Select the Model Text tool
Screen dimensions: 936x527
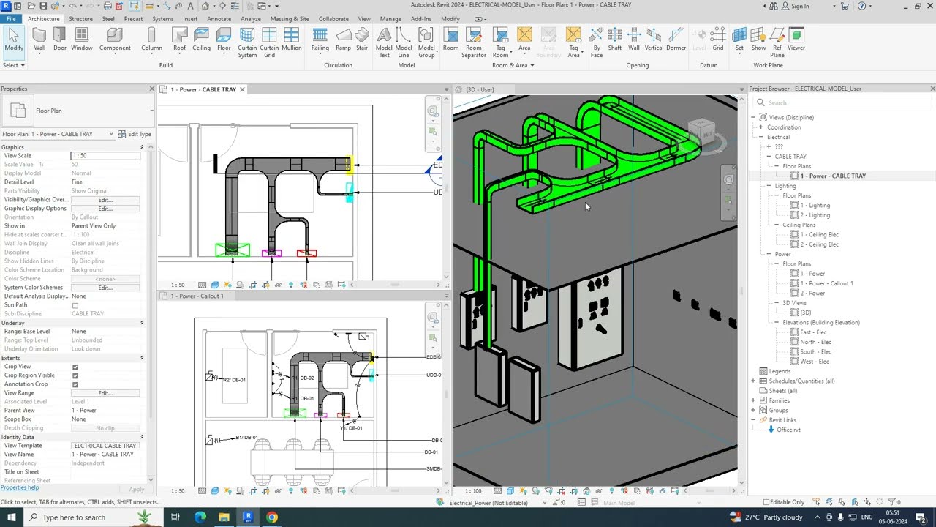[x=384, y=43]
